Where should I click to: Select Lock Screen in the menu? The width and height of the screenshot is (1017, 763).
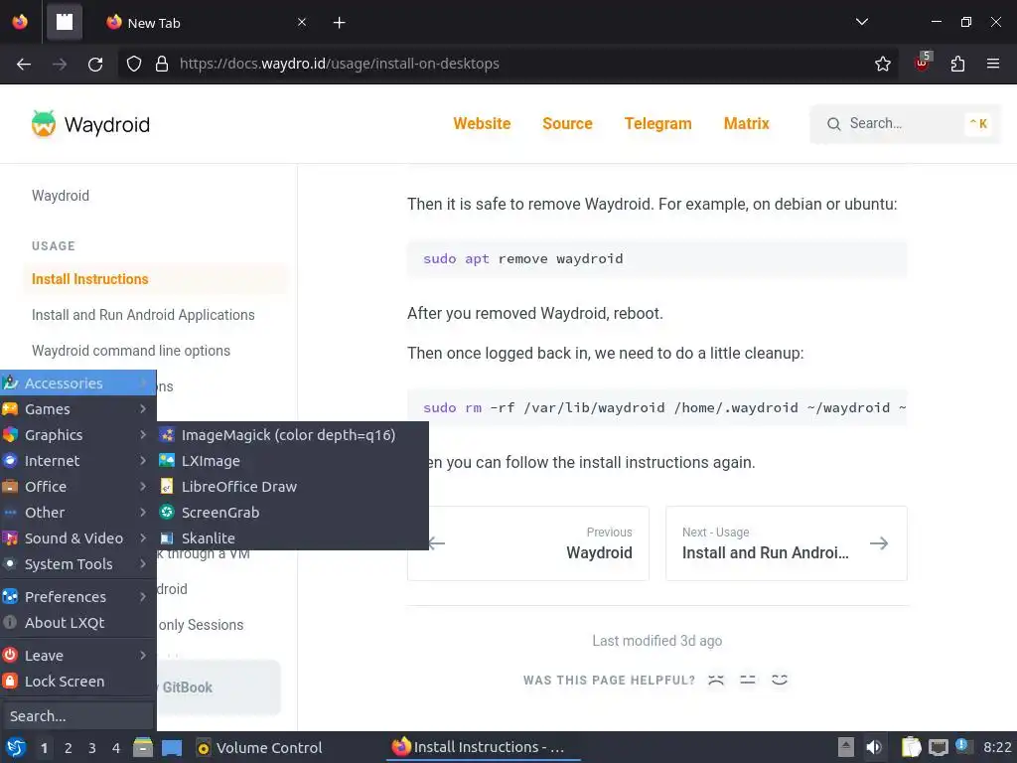click(x=77, y=682)
